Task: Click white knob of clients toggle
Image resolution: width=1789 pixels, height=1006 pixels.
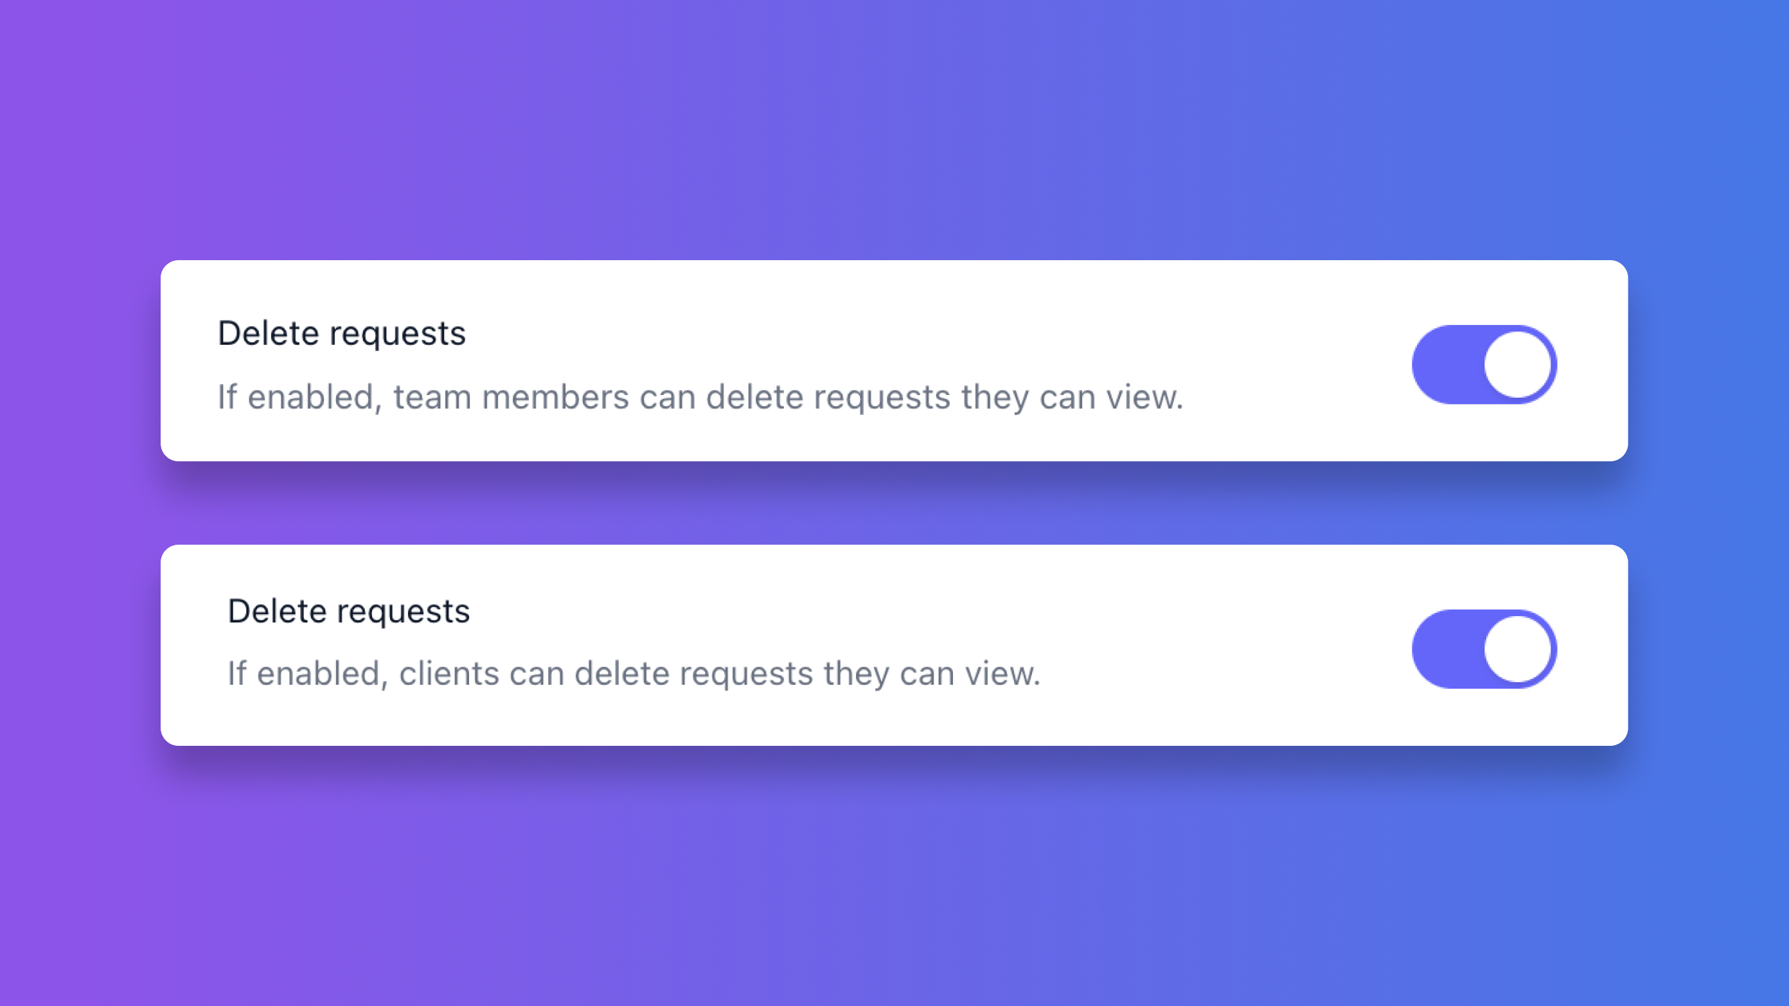Action: coord(1517,649)
